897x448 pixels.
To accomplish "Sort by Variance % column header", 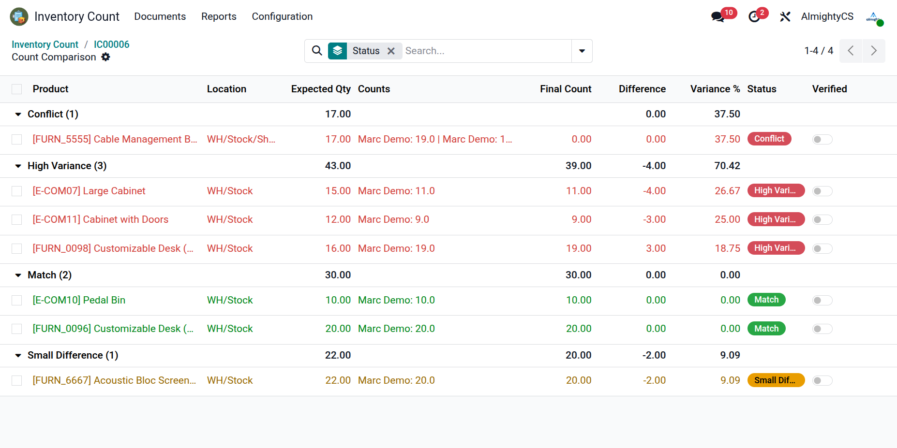I will coord(715,89).
